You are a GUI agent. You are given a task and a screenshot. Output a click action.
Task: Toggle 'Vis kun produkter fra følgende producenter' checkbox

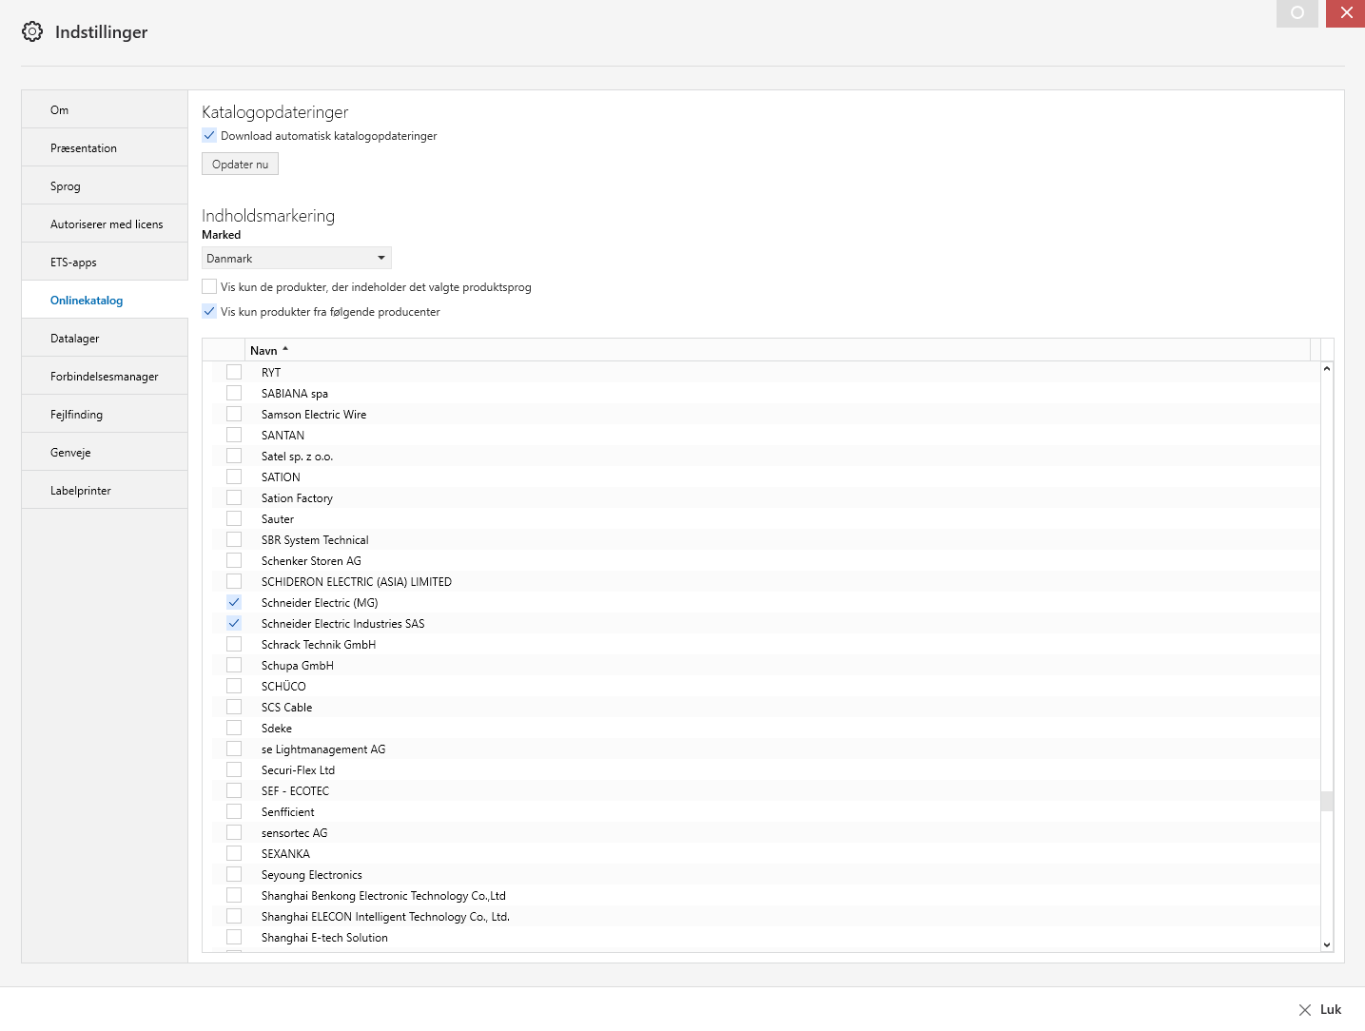[209, 311]
